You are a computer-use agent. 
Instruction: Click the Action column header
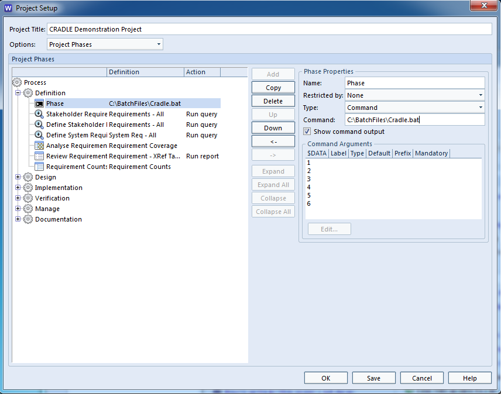(203, 72)
